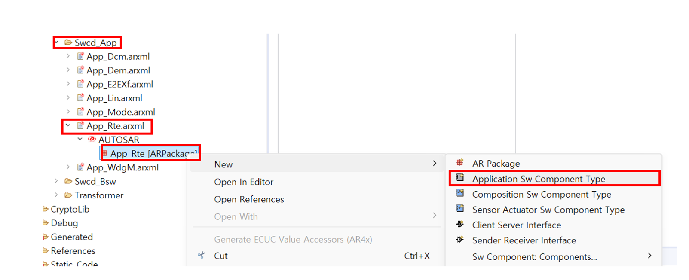Click the AR Package icon in submenu

460,163
